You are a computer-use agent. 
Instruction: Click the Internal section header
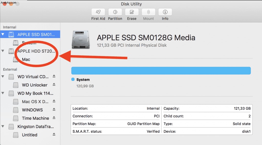tap(9, 27)
